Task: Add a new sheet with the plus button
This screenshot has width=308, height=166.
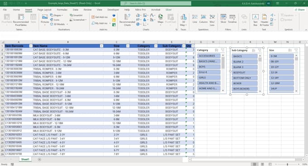Action: click(39, 160)
